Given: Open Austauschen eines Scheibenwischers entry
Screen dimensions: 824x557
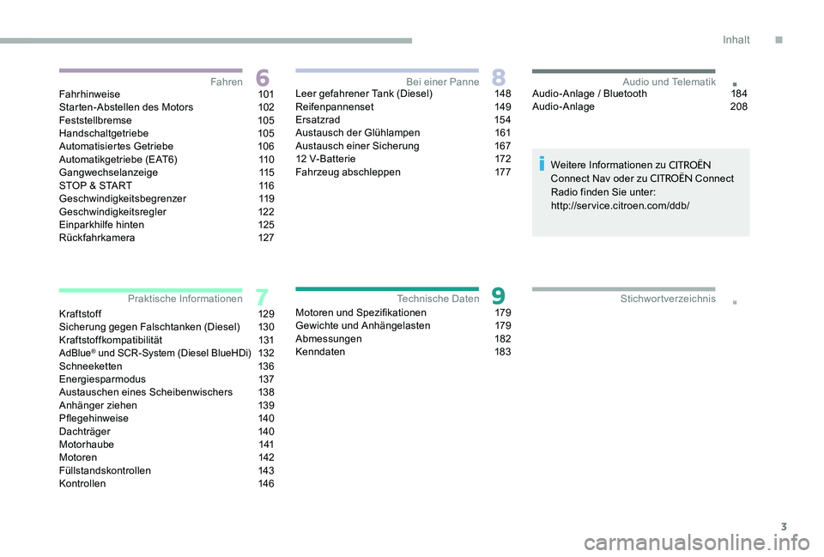Looking at the screenshot, I should (x=167, y=392).
